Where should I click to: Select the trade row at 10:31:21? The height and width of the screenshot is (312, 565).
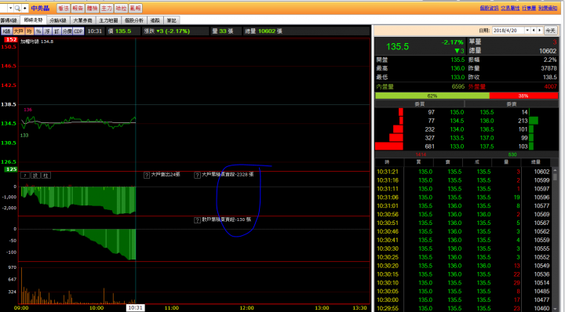(x=464, y=172)
